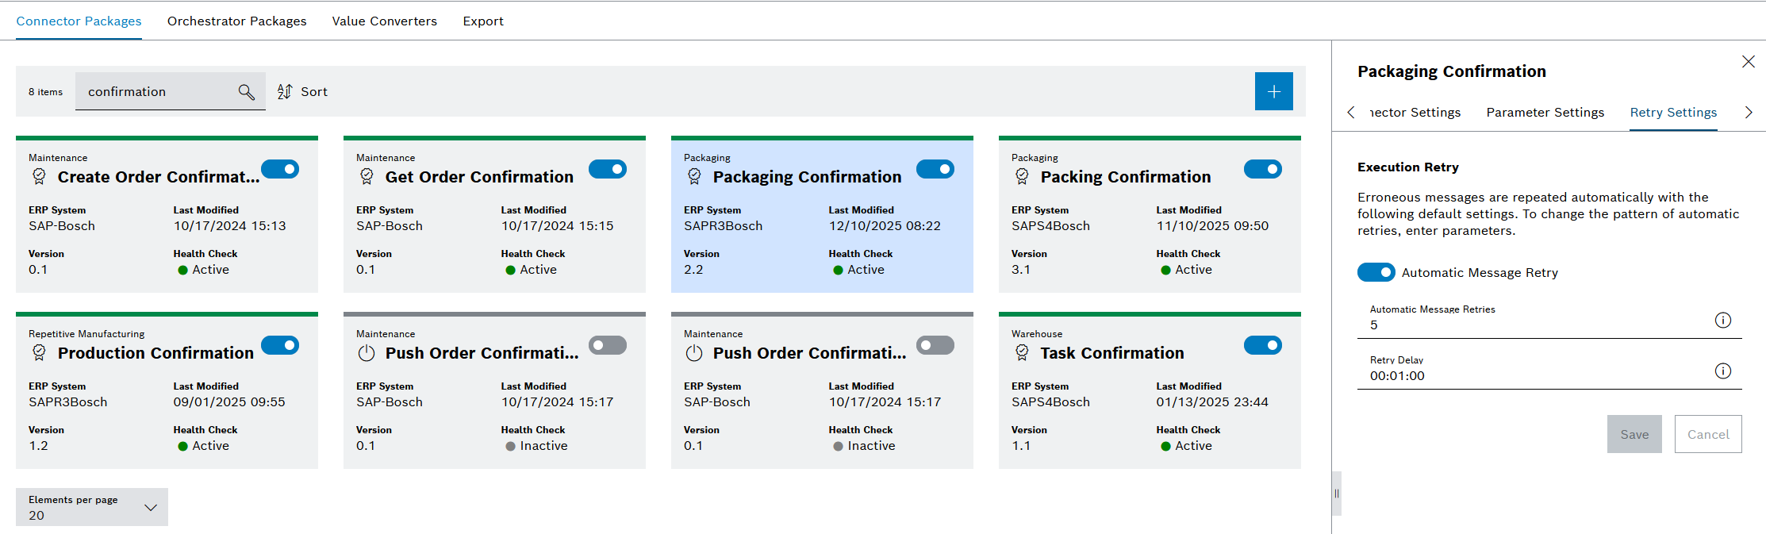Viewport: 1766px width, 534px height.
Task: Disable the Production Confirmation toggle
Action: [280, 345]
